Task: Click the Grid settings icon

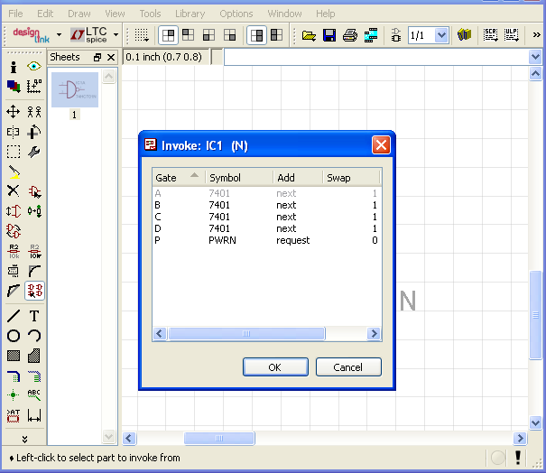Action: click(142, 35)
